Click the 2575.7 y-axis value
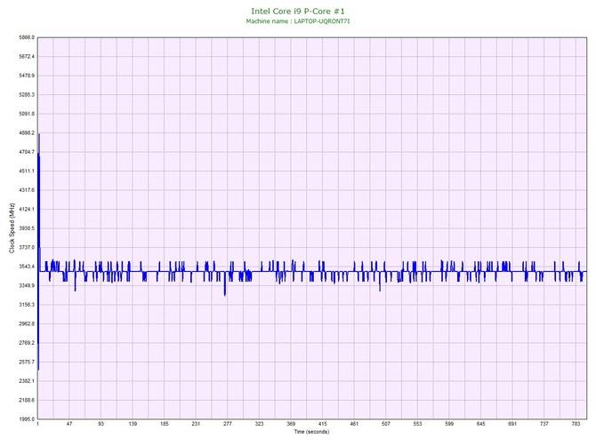 pyautogui.click(x=27, y=362)
